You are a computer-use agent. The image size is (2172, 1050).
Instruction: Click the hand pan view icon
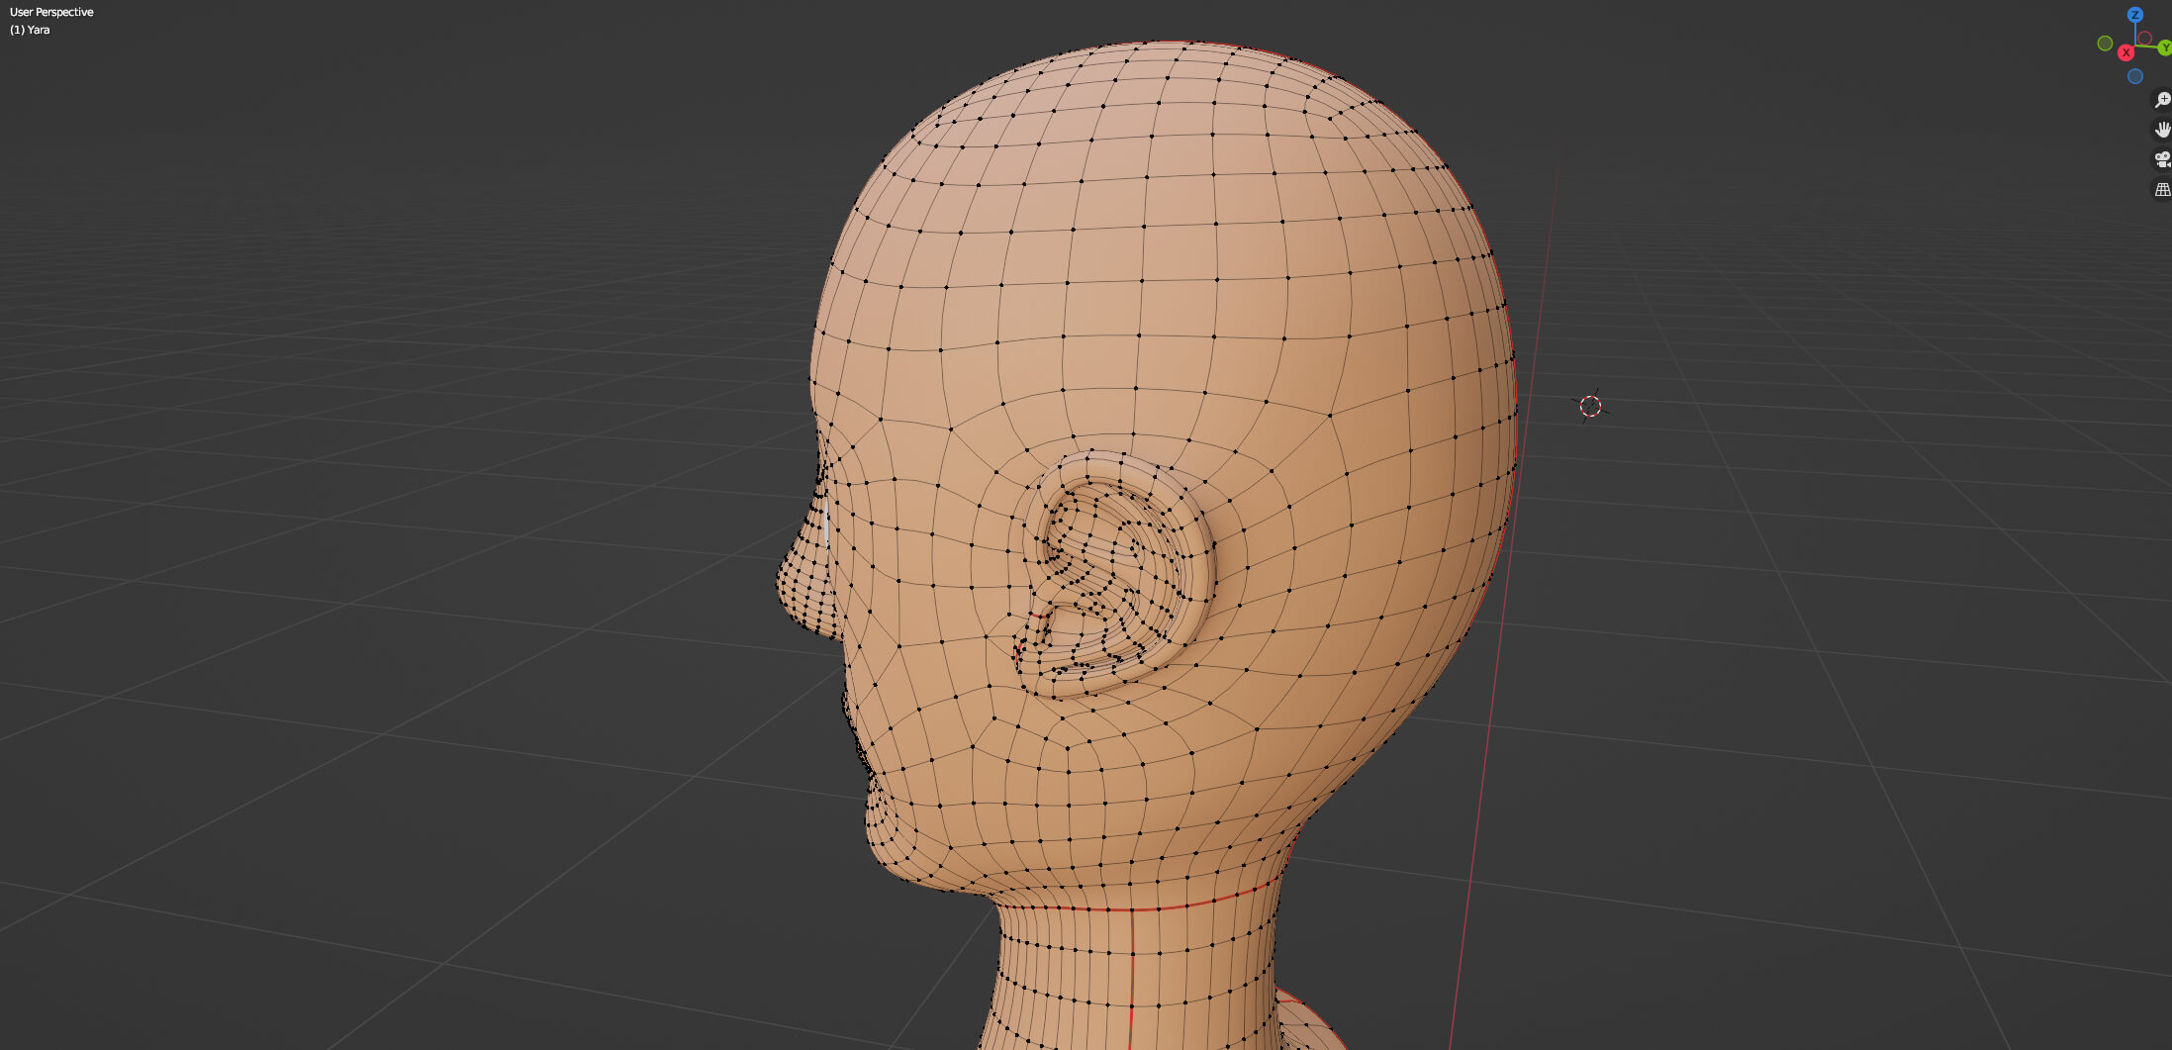click(x=2162, y=130)
